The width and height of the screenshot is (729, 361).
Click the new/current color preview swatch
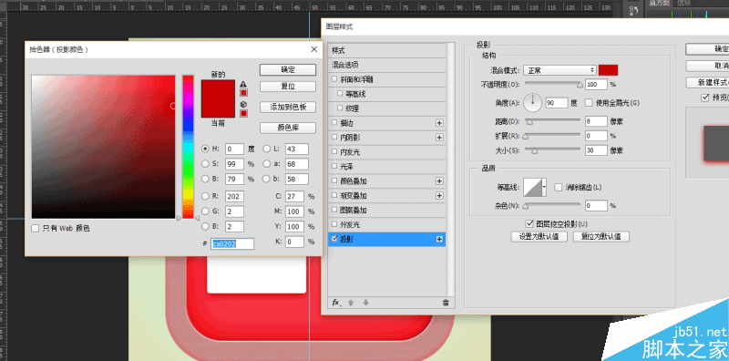click(218, 98)
